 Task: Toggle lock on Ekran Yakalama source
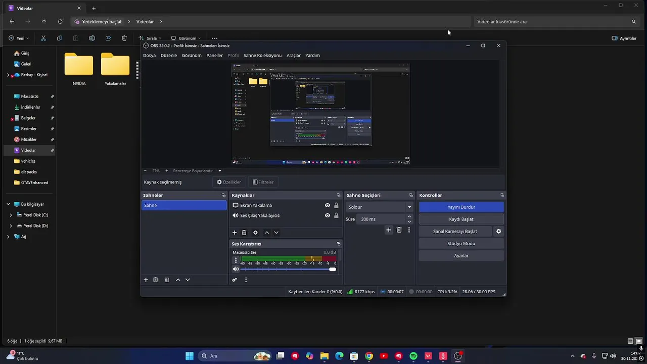(x=336, y=205)
